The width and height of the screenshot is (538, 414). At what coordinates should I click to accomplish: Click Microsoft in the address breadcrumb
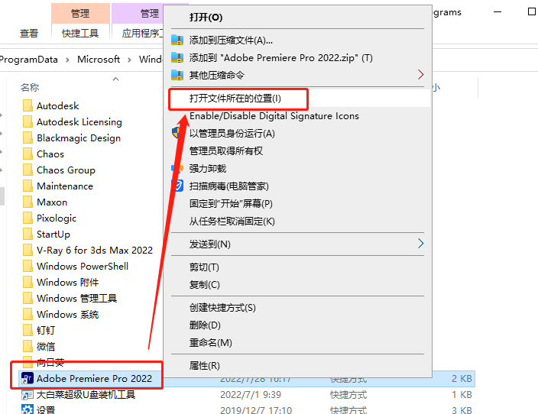tap(99, 60)
